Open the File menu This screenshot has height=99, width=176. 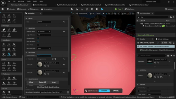click(x=9, y=1)
